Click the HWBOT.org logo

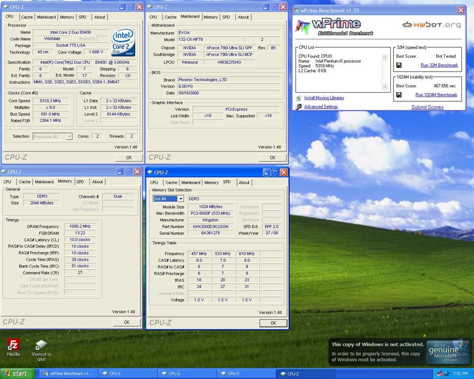432,25
